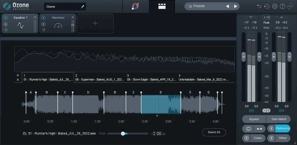
Task: Adjust the right input gain fader
Action: click(259, 57)
